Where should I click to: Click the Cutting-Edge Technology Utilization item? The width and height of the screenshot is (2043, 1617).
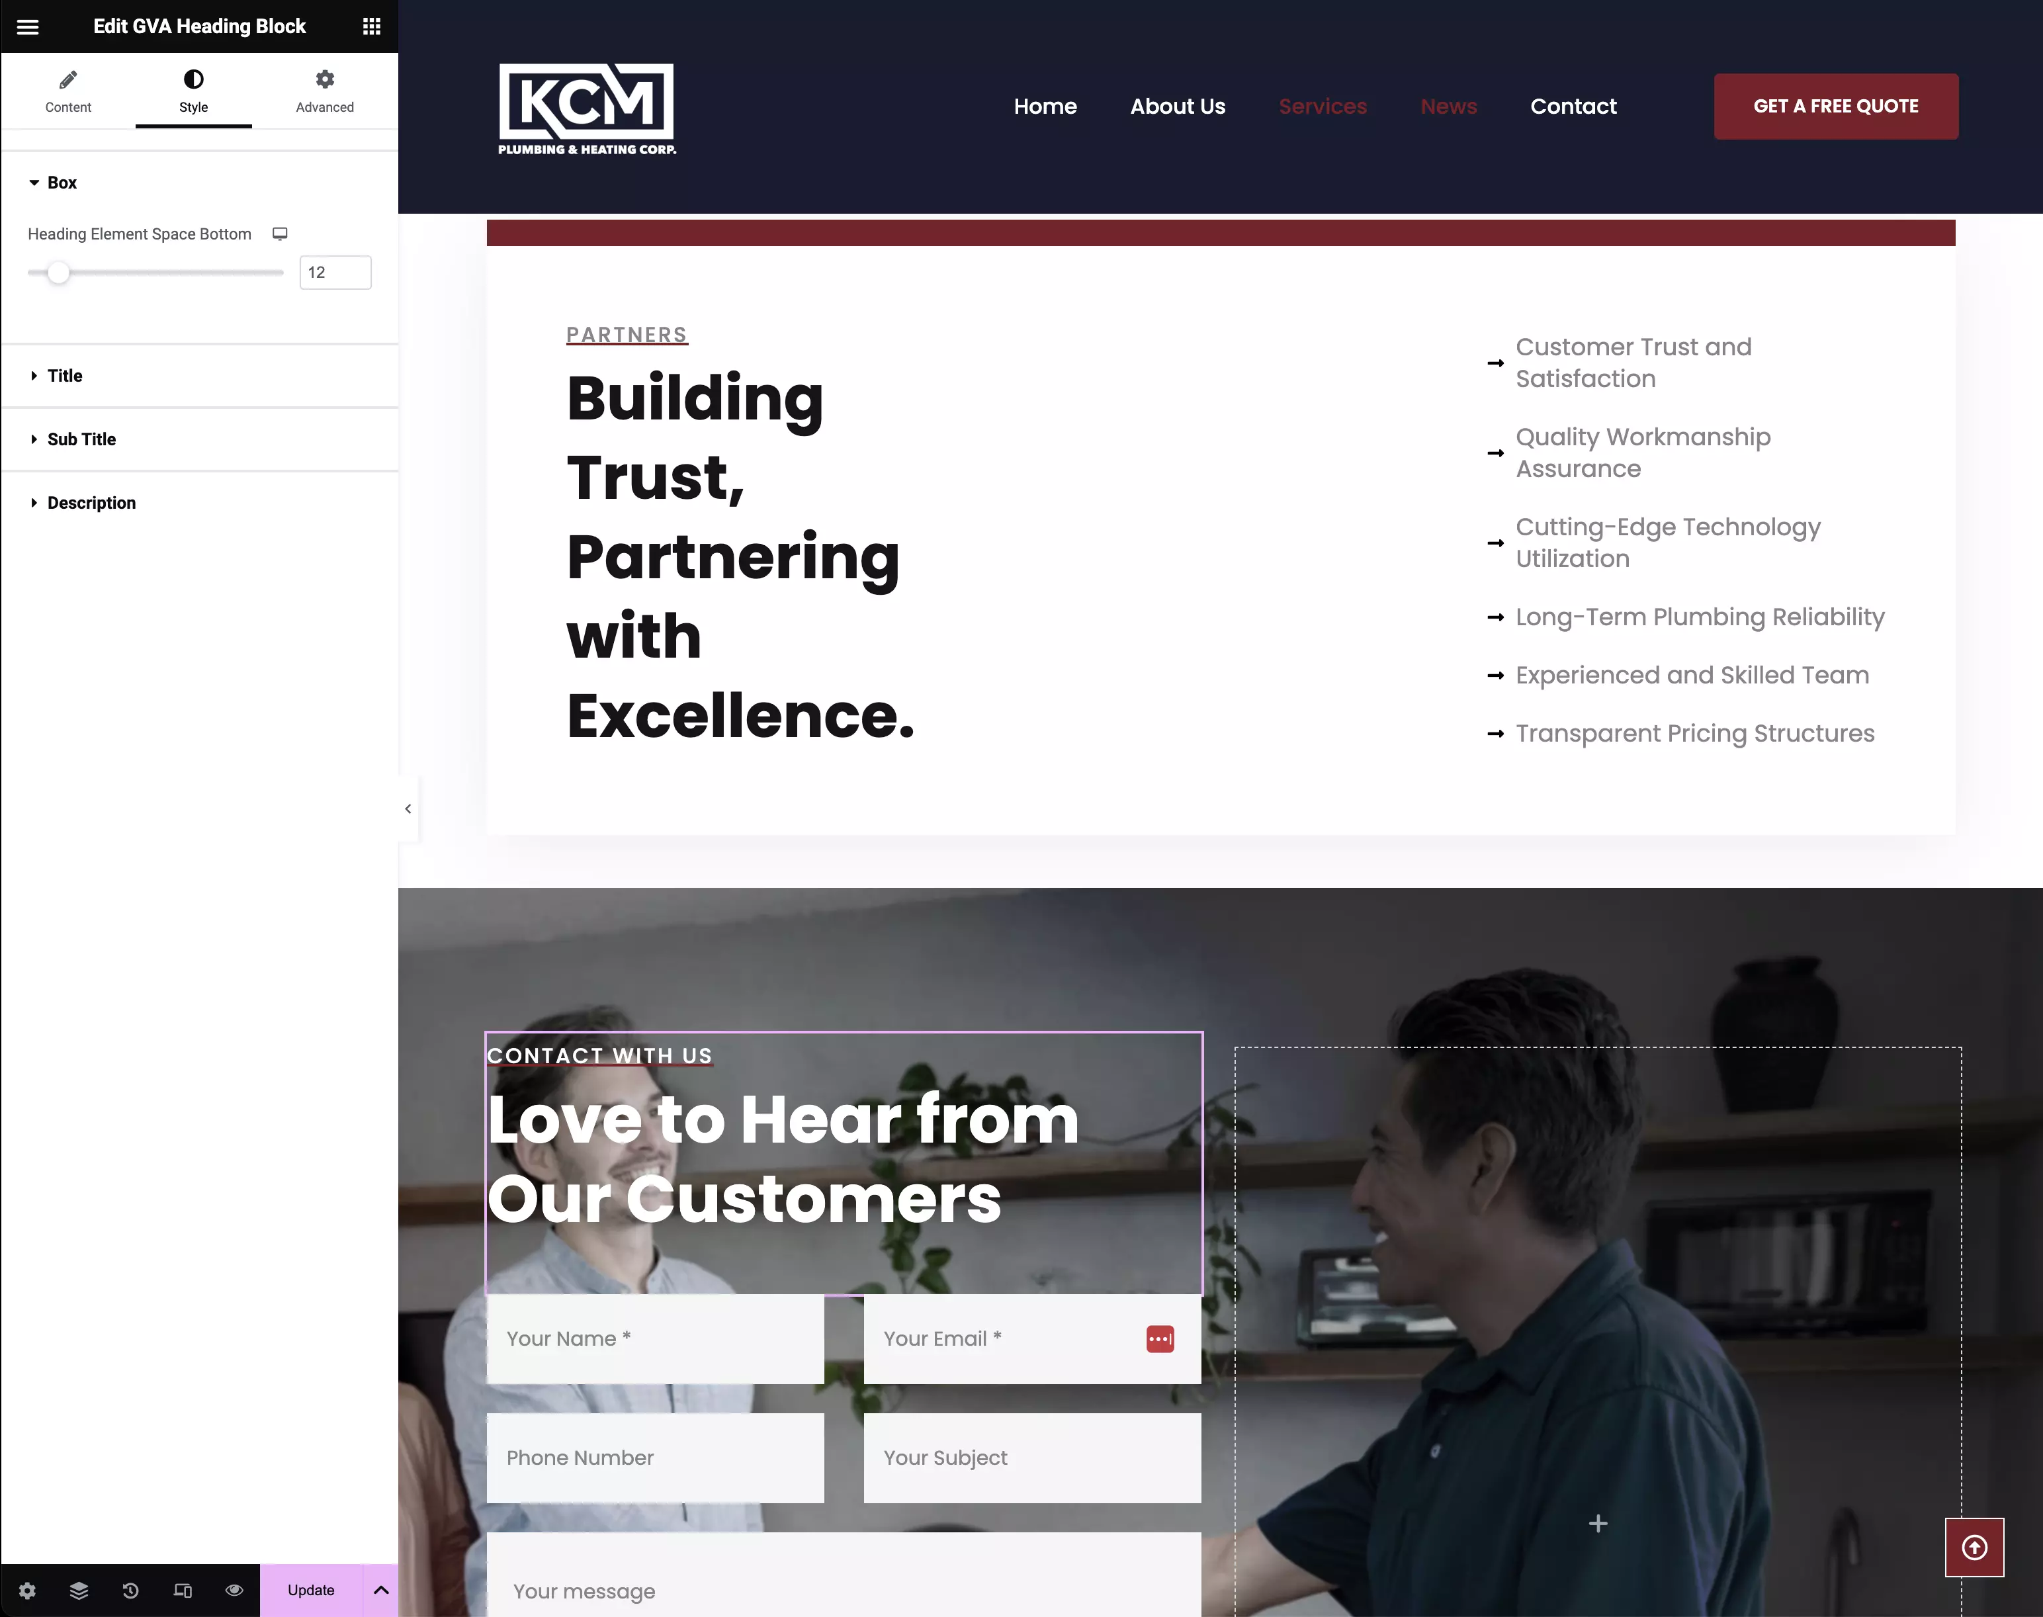pos(1668,543)
